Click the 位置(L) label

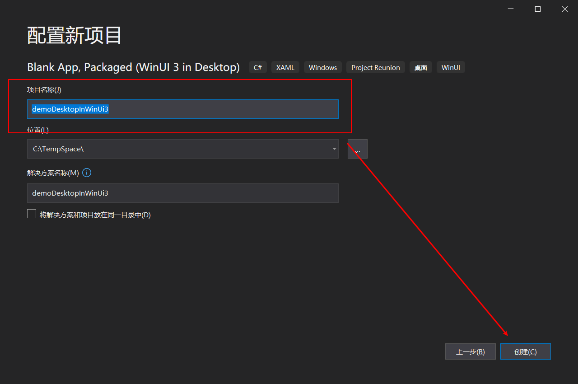38,130
